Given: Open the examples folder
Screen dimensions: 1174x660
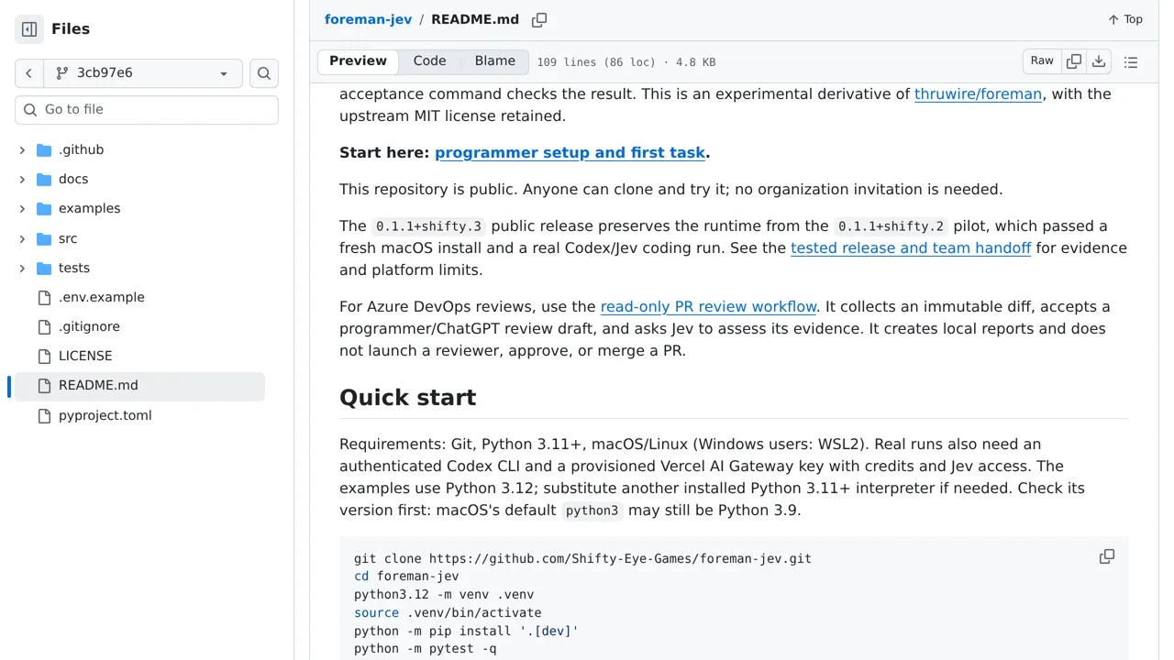Looking at the screenshot, I should point(89,208).
